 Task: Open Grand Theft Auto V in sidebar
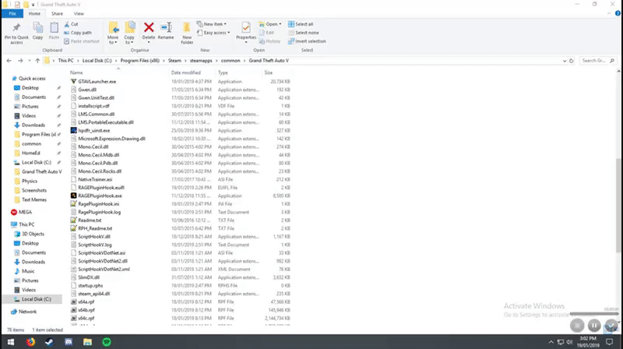tap(41, 171)
